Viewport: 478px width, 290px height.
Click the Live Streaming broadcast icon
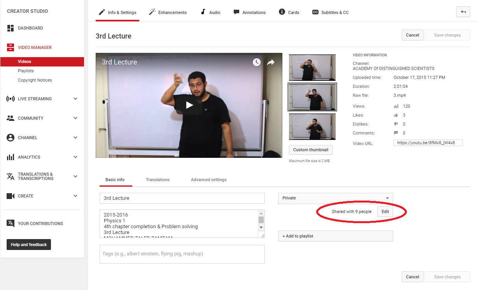[x=11, y=99]
